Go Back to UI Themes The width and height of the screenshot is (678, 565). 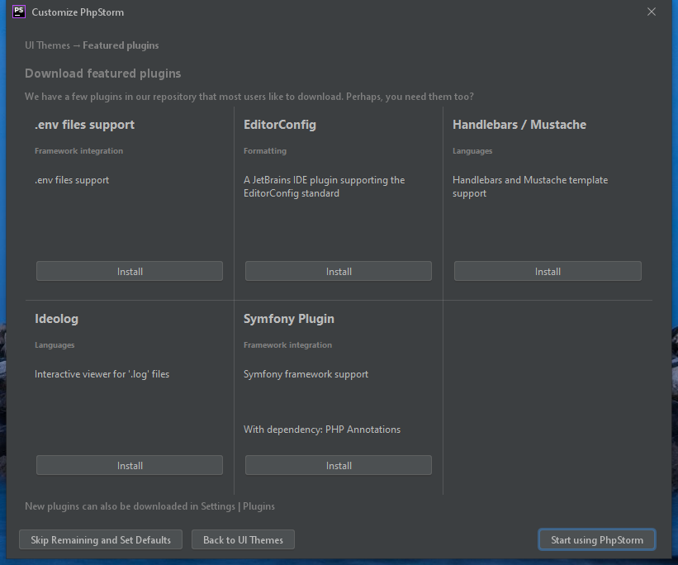click(243, 540)
